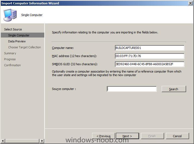Close the Import Computer Information Wizard
This screenshot has height=144, width=194.
[x=190, y=3]
